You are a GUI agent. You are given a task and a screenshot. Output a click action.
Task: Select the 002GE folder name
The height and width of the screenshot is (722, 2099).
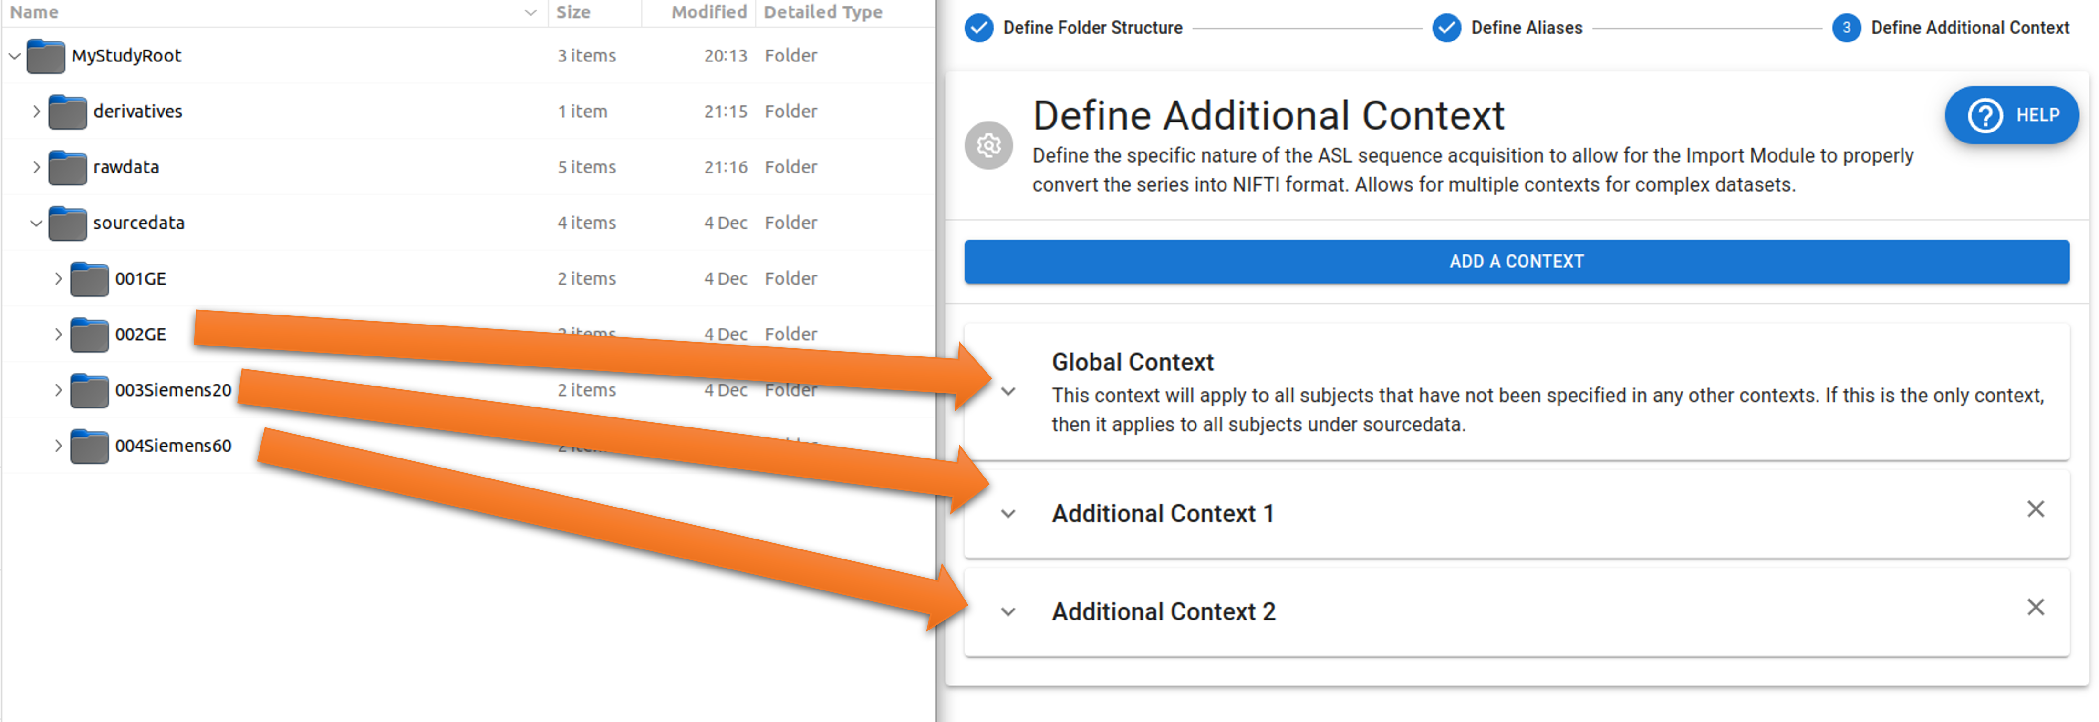tap(140, 335)
